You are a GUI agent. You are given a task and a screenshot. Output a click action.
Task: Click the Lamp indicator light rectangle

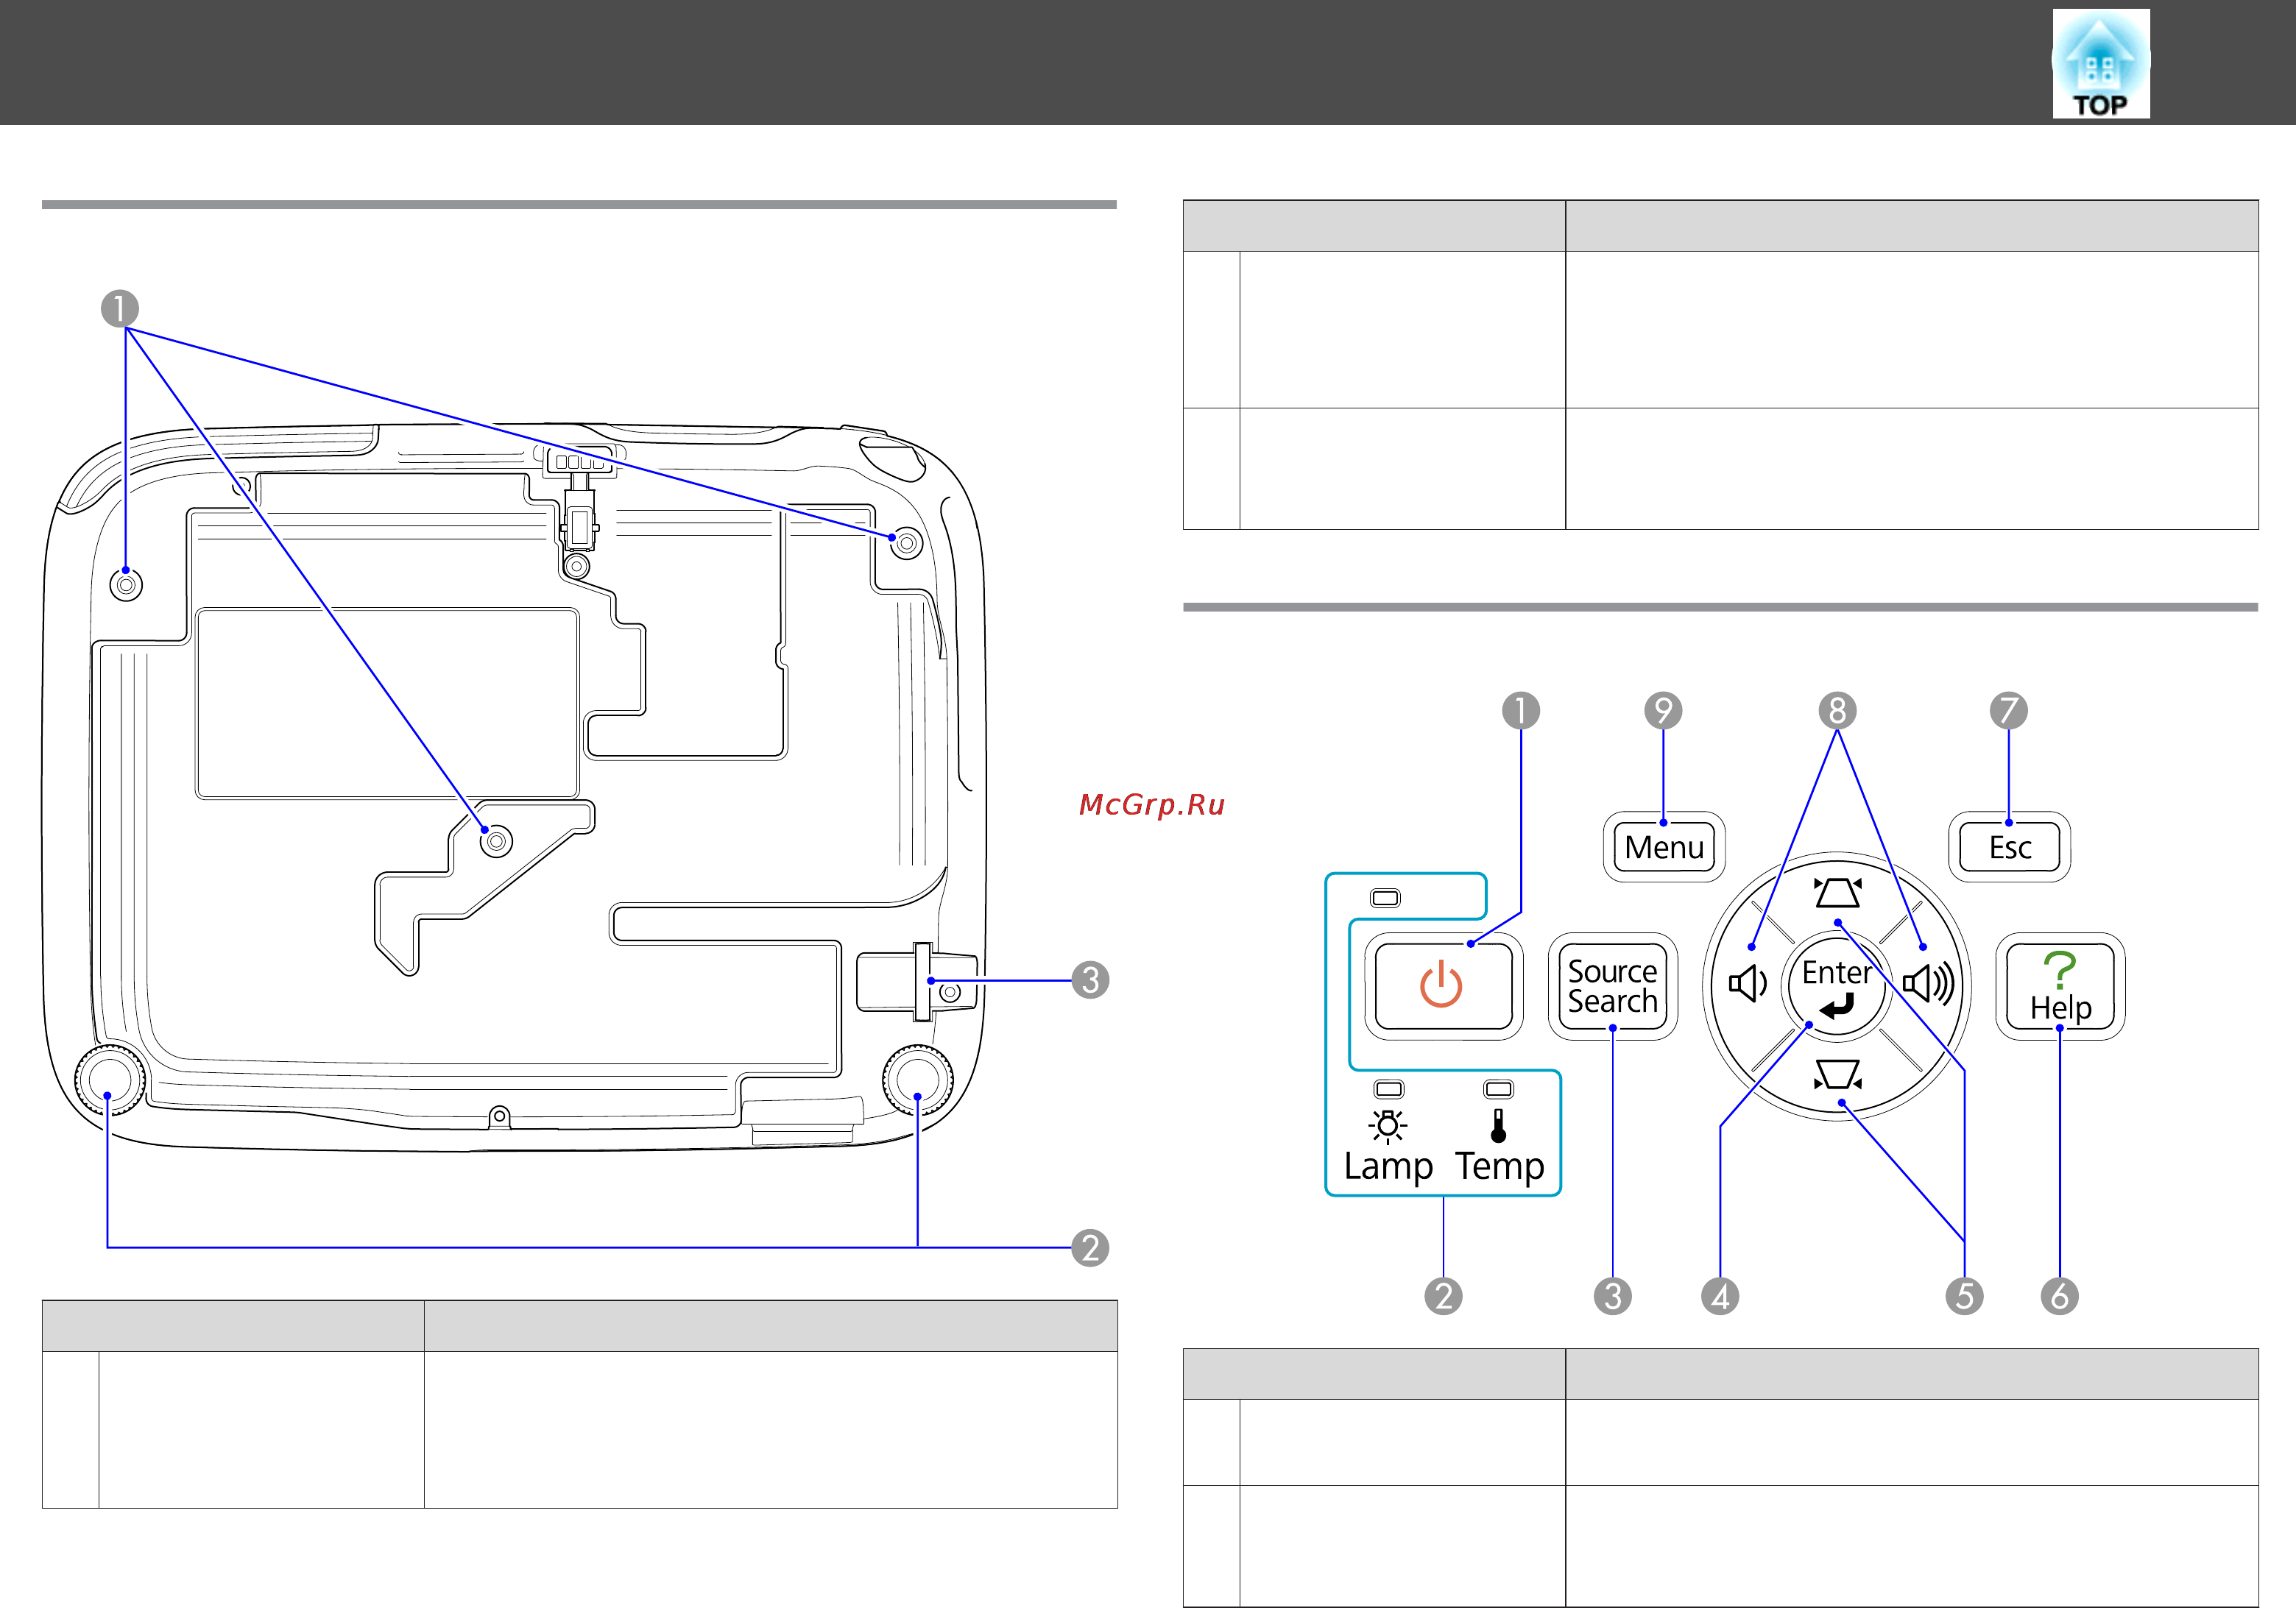(1389, 1089)
